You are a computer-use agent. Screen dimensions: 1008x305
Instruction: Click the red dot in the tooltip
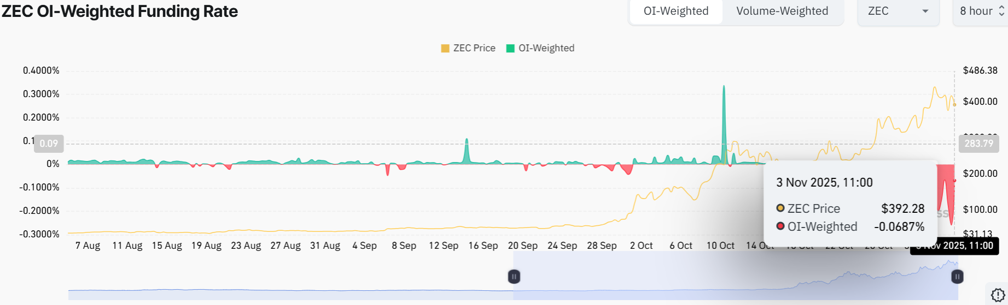tap(780, 226)
